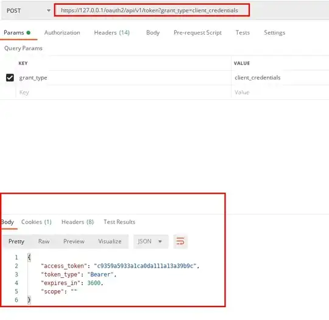The width and height of the screenshot is (329, 320).
Task: Switch to the request Body tab
Action: tap(153, 33)
